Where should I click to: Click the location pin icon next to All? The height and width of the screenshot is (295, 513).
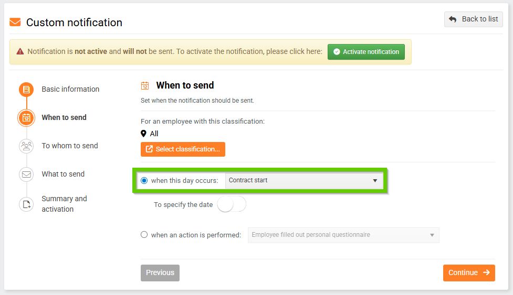pyautogui.click(x=144, y=134)
